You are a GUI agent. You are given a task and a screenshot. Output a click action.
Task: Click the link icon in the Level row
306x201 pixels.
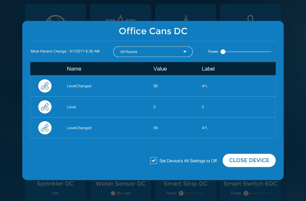tap(45, 107)
